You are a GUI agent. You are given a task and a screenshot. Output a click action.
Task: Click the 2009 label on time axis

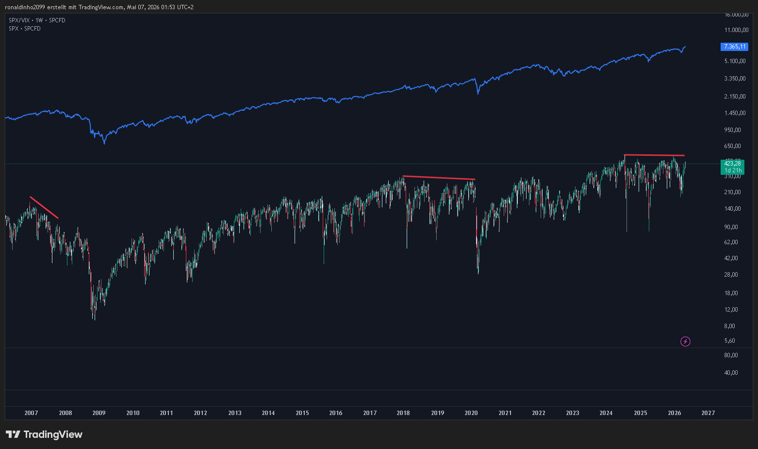(99, 413)
